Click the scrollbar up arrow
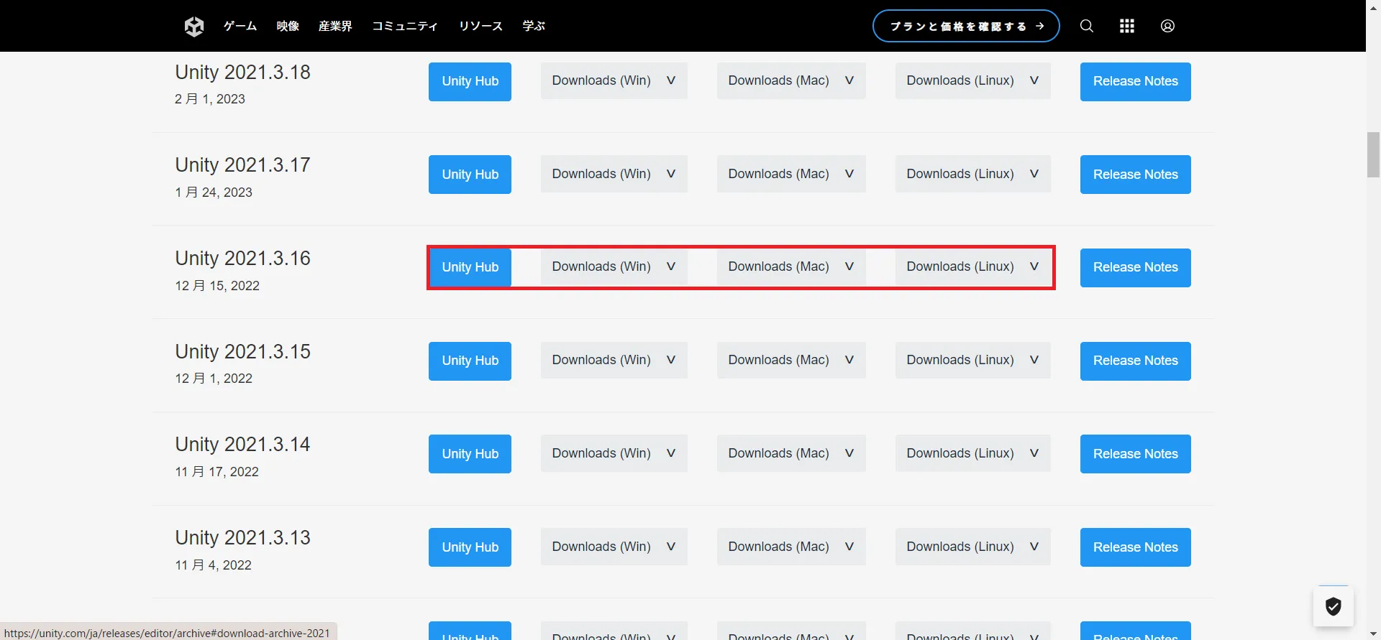1381x640 pixels. coord(1373,6)
